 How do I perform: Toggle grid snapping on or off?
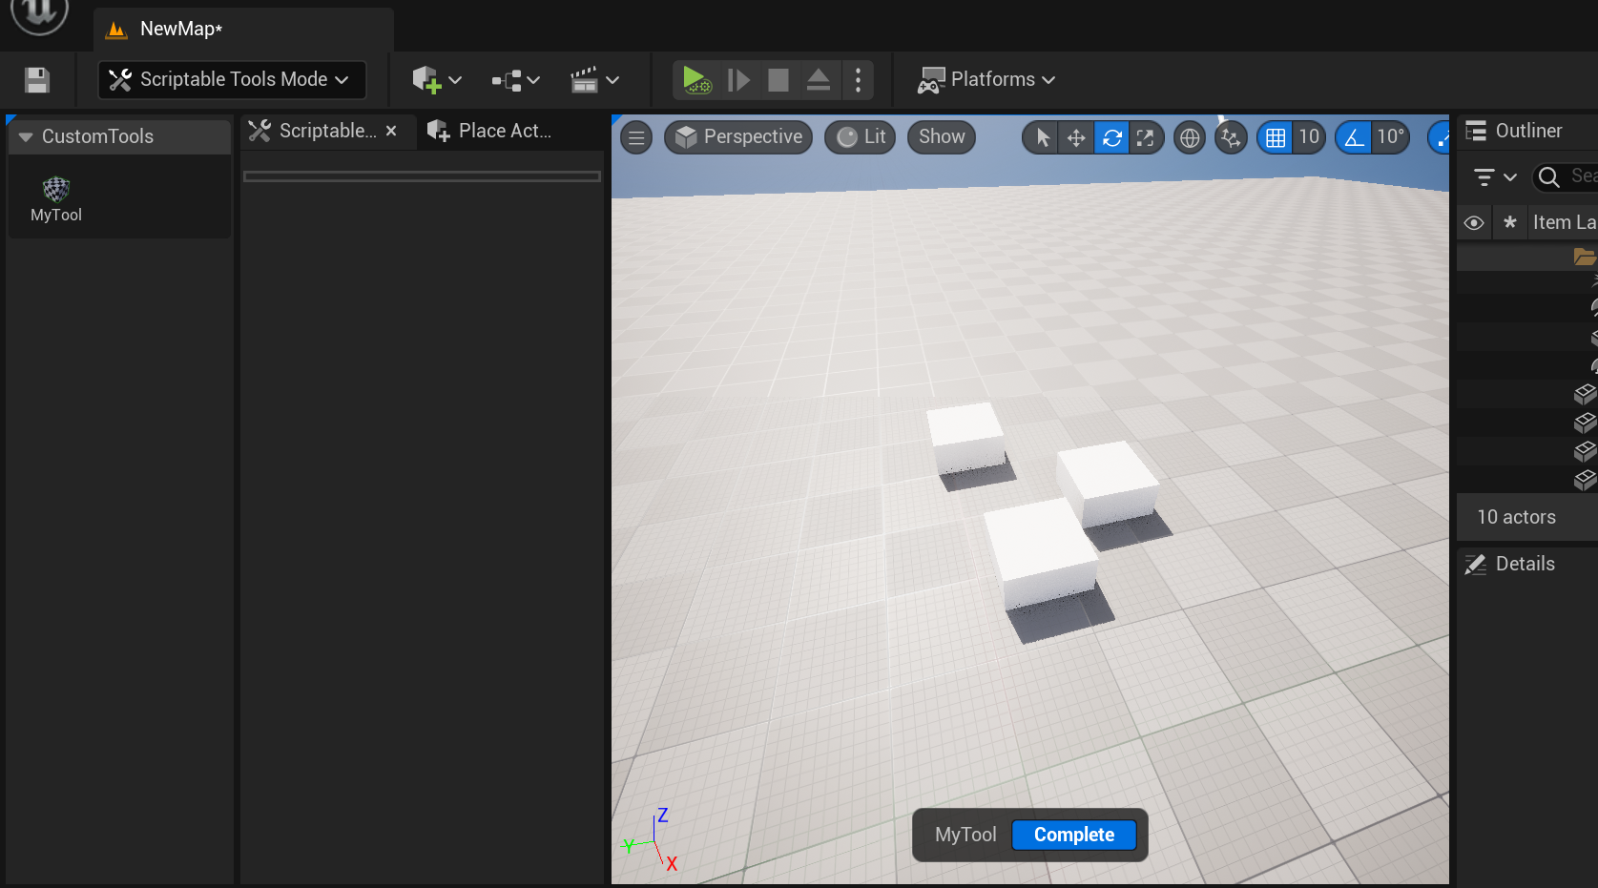1276,138
